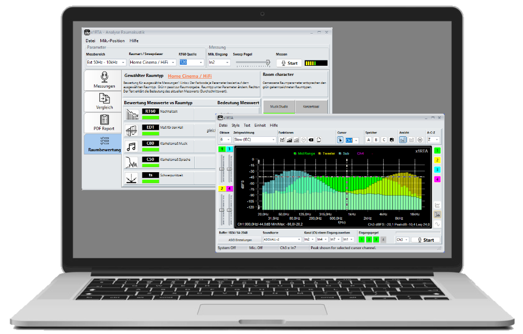Toggle the magenta channel 4 button right of graph
This screenshot has width=523, height=334.
pos(437,179)
